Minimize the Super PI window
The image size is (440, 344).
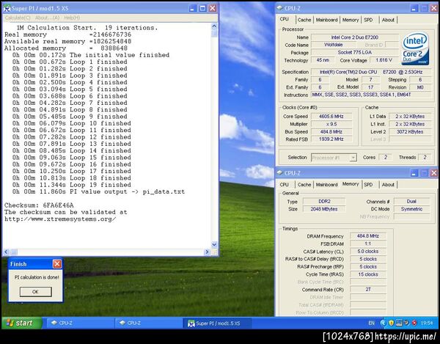tap(192, 8)
